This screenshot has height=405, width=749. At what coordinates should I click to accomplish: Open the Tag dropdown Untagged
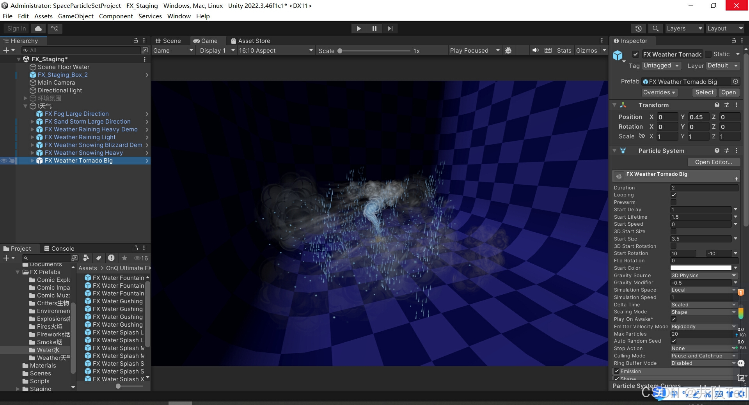662,65
